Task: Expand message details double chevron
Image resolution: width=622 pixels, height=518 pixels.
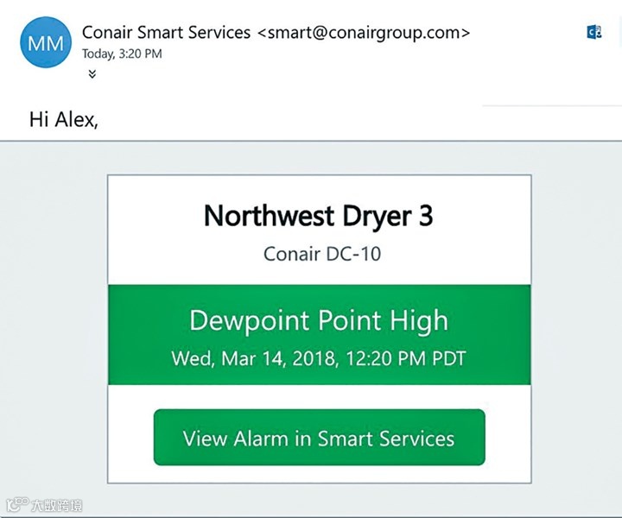Action: [x=92, y=73]
